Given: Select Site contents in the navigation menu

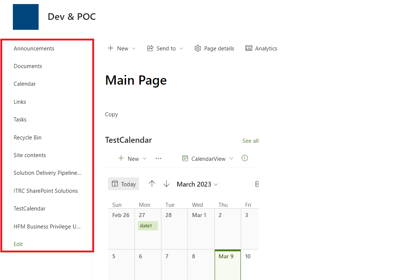Looking at the screenshot, I should point(29,155).
